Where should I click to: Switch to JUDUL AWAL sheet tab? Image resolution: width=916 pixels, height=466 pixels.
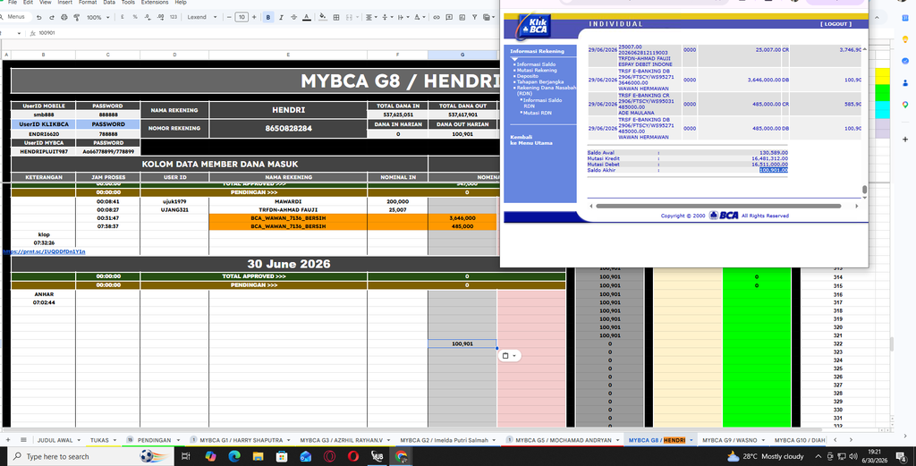pos(55,440)
